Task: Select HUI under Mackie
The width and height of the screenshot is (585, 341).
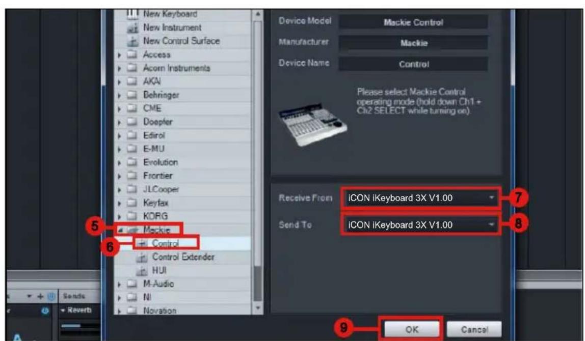Action: [x=159, y=271]
